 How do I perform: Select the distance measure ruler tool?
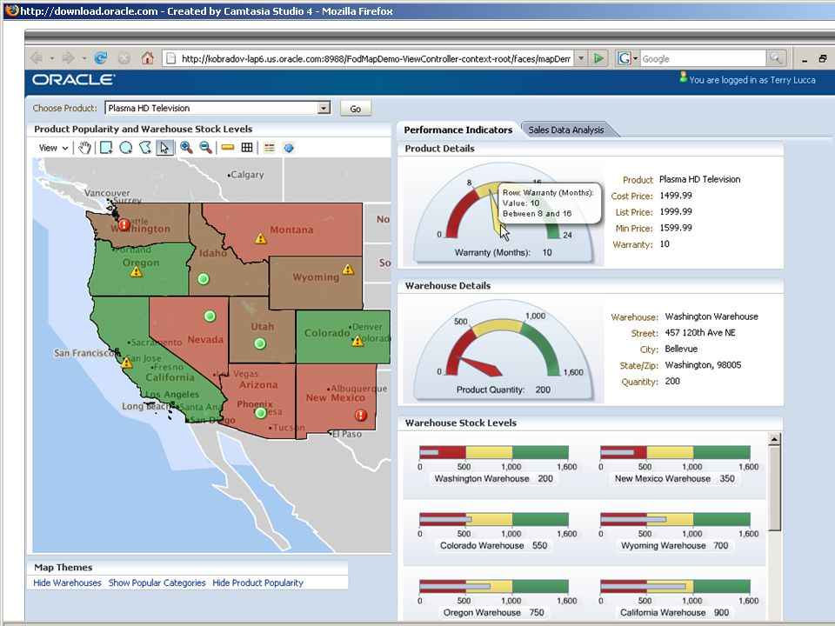click(x=227, y=148)
